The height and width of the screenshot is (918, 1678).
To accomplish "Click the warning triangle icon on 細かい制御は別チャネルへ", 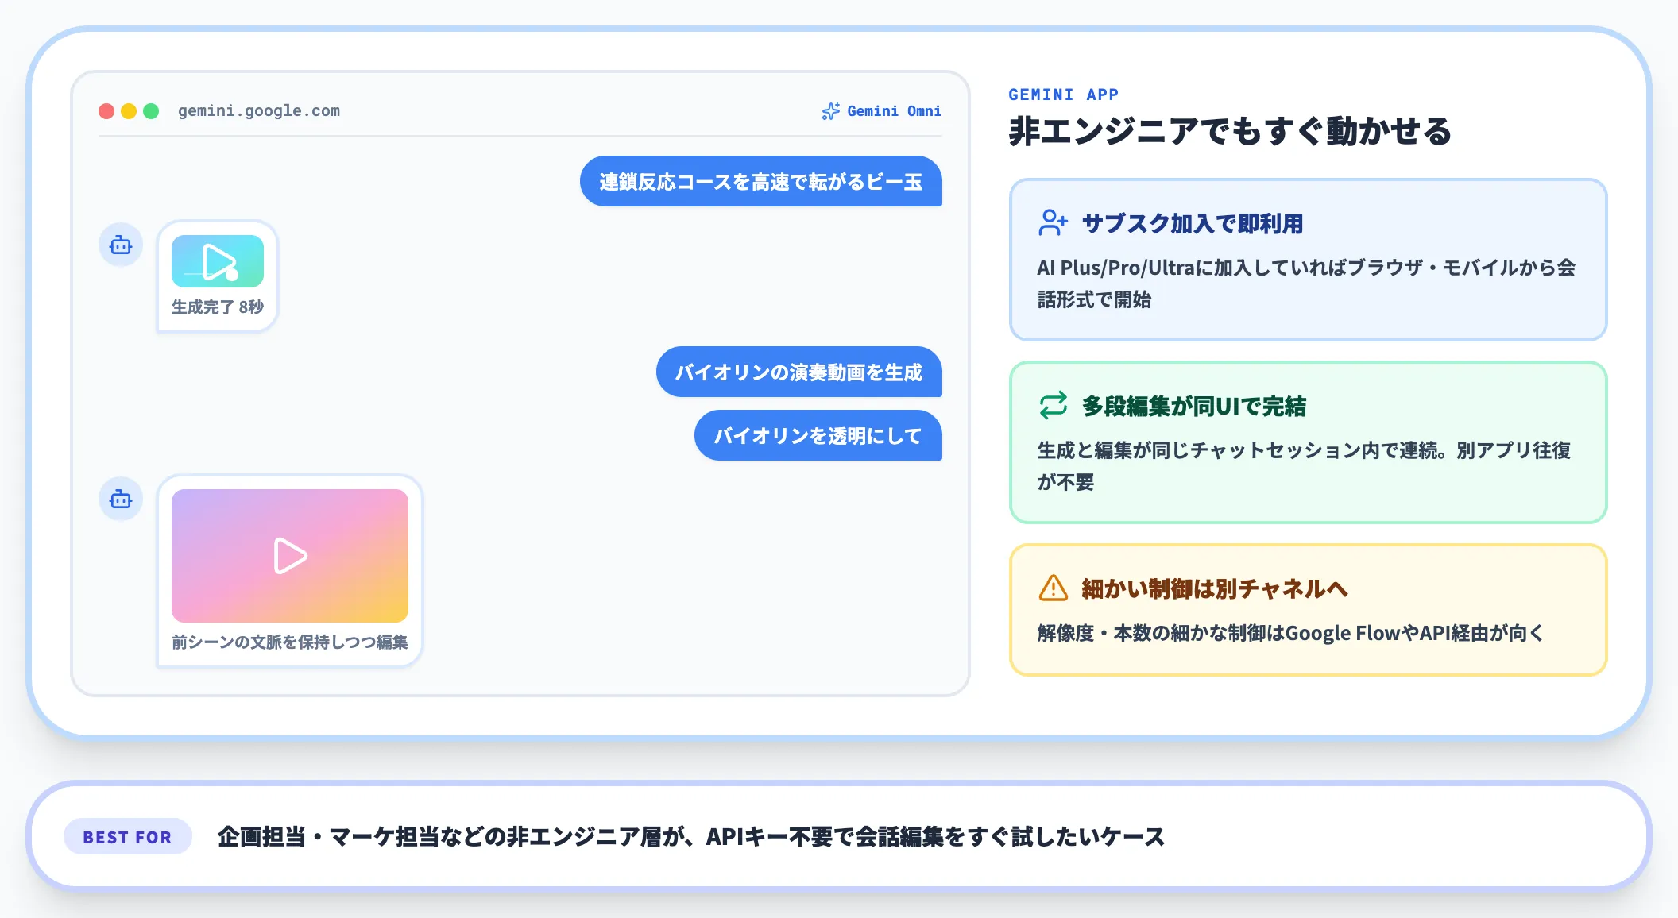I will (x=1054, y=588).
